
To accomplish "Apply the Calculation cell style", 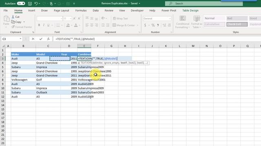I will coord(215,24).
